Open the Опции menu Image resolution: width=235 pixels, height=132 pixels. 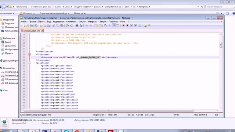pyautogui.click(x=82, y=22)
